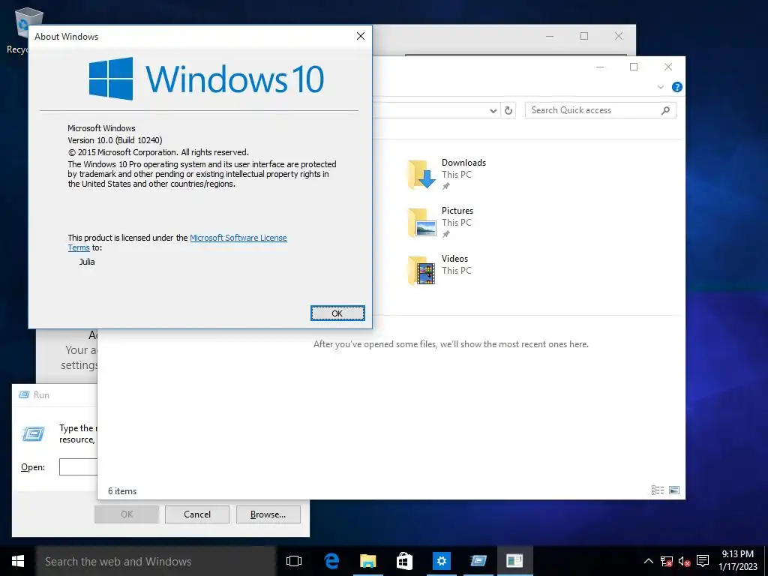Select the Recycle Bin desktop icon

click(x=22, y=29)
